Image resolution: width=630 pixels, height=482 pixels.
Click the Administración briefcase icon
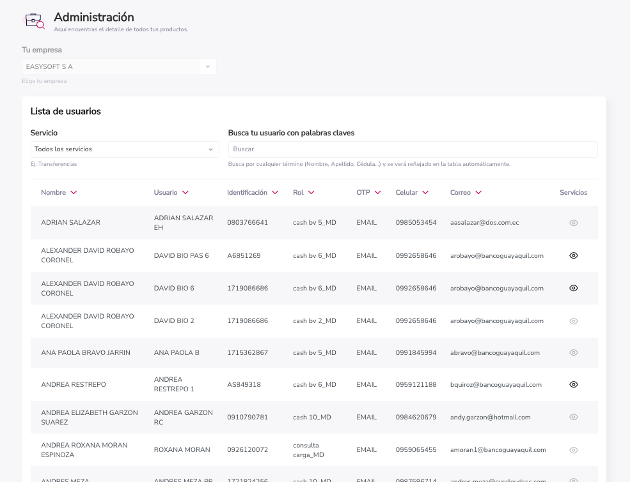click(x=35, y=21)
